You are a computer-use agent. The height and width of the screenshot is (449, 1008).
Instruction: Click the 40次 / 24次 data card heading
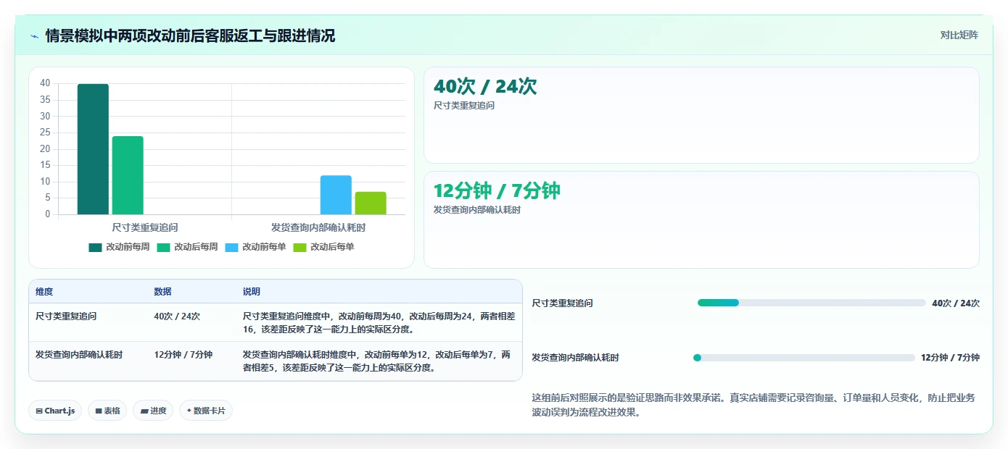(x=485, y=86)
